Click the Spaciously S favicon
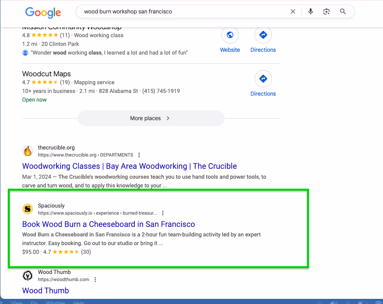Screen dimensions: 383x304 pyautogui.click(x=28, y=209)
